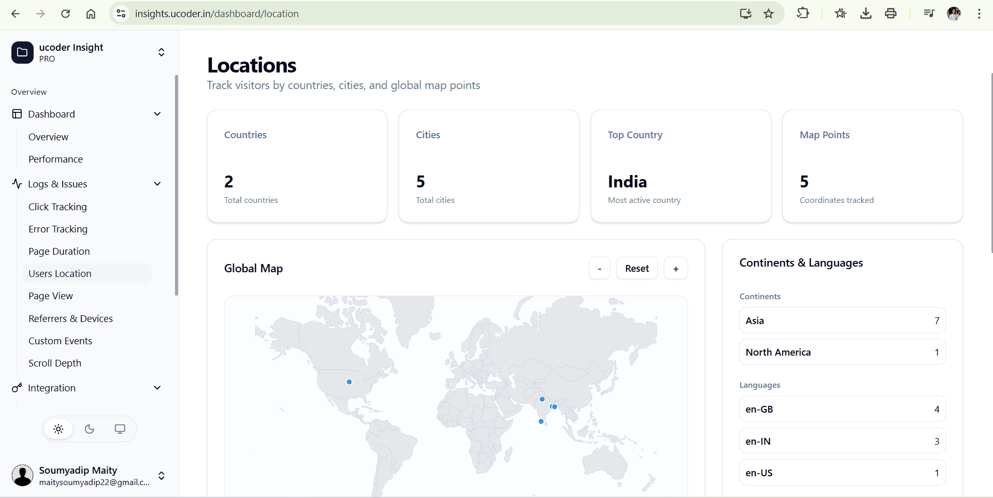993x498 pixels.
Task: View site information icon in address bar
Action: [121, 14]
